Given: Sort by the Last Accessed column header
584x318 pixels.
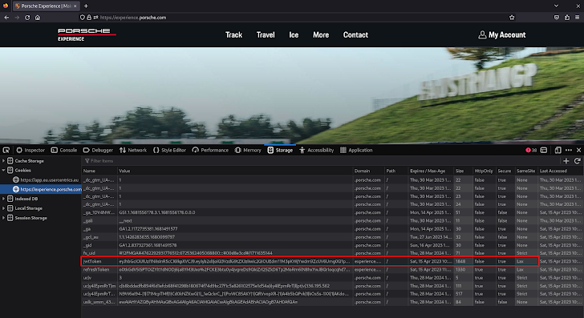Looking at the screenshot, I should (x=561, y=171).
